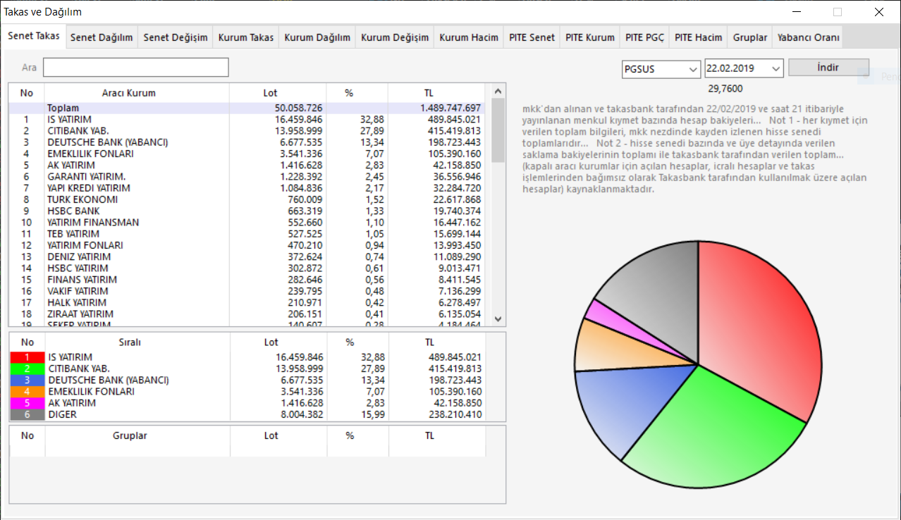Screen dimensions: 901x520
Task: Open the PGSUS symbol dropdown
Action: (661, 68)
